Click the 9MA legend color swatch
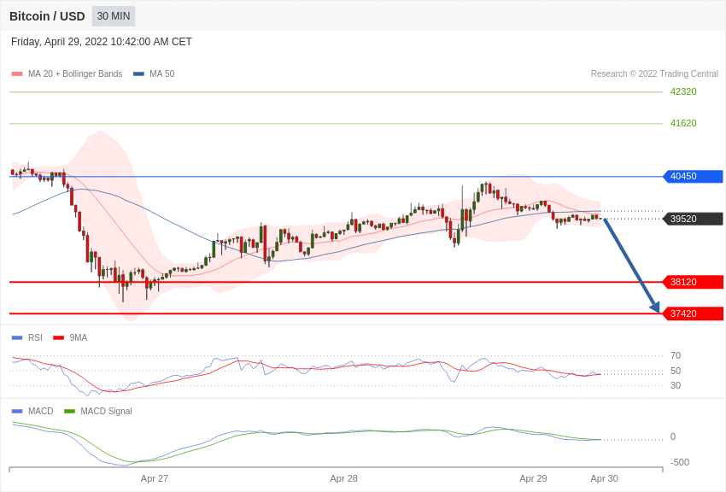Image resolution: width=726 pixels, height=492 pixels. click(58, 338)
